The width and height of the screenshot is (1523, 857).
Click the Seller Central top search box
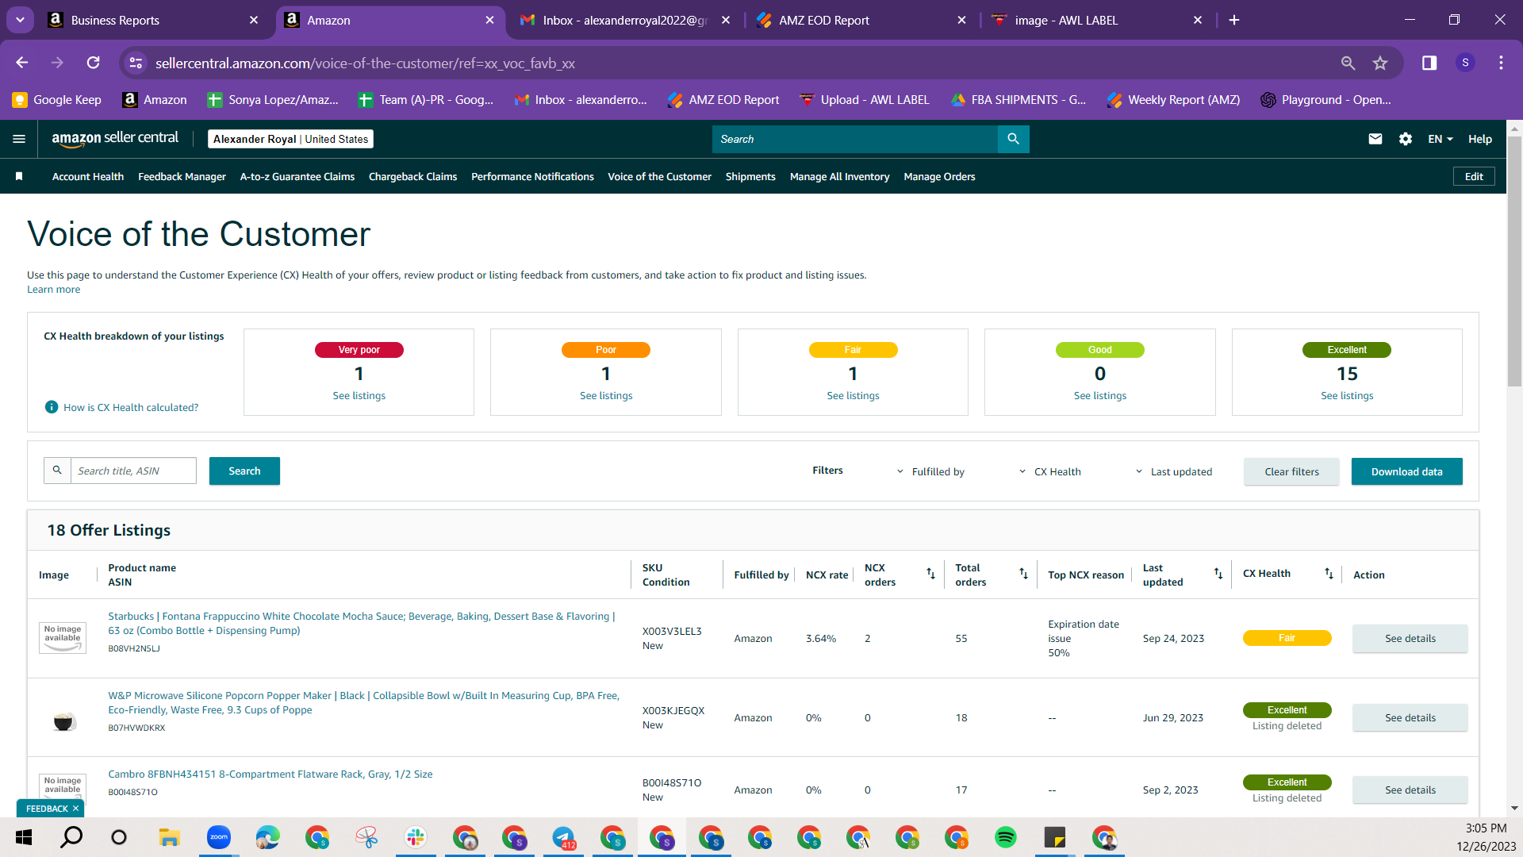tap(855, 139)
